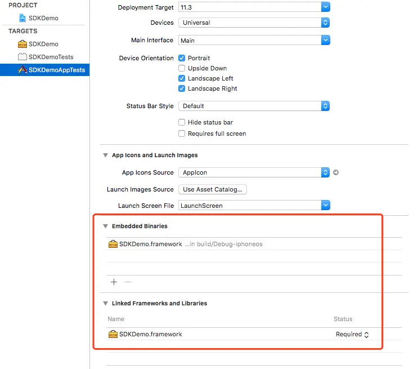This screenshot has width=418, height=369.
Task: Open the Launch Screen File dropdown arrow
Action: click(326, 205)
